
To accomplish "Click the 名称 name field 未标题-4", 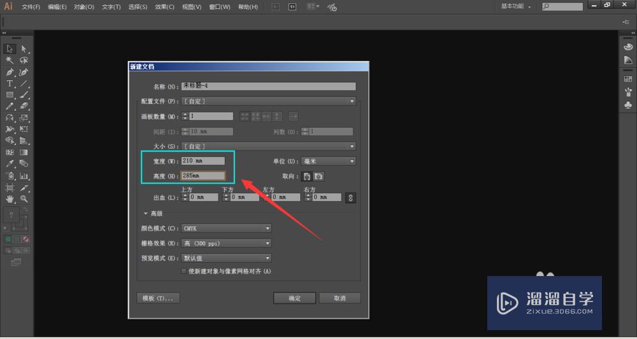I will tap(269, 86).
